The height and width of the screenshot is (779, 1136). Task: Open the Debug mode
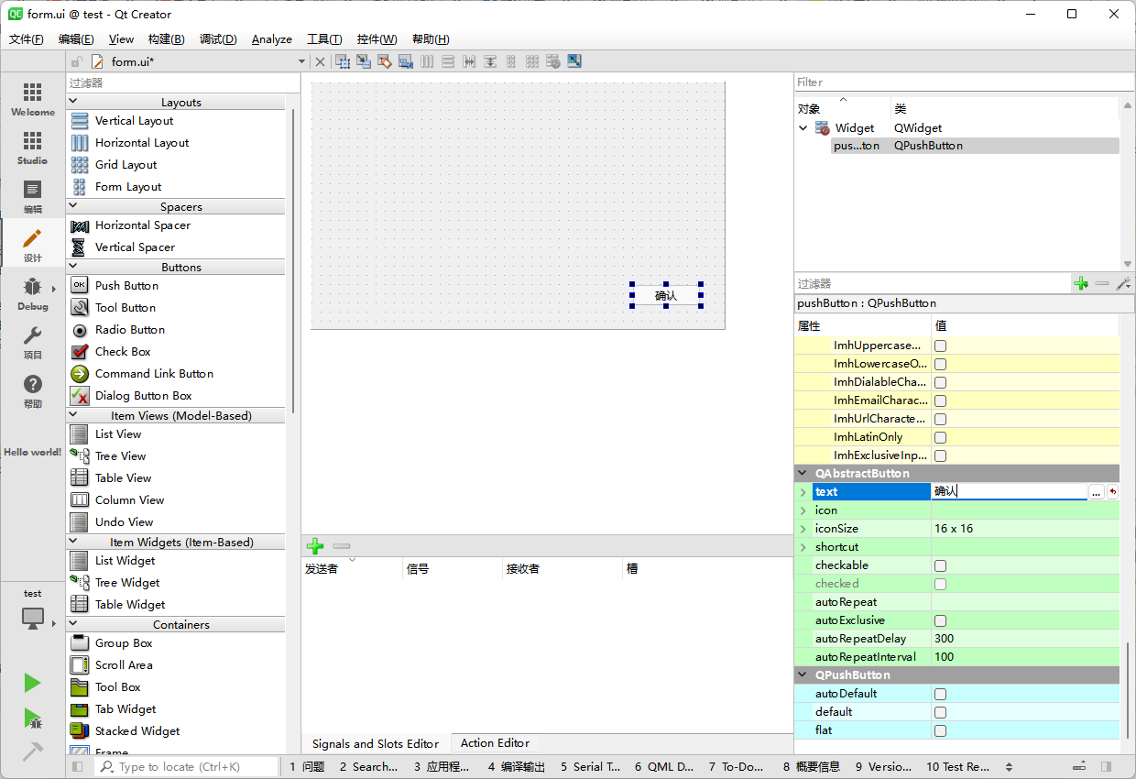tap(33, 293)
